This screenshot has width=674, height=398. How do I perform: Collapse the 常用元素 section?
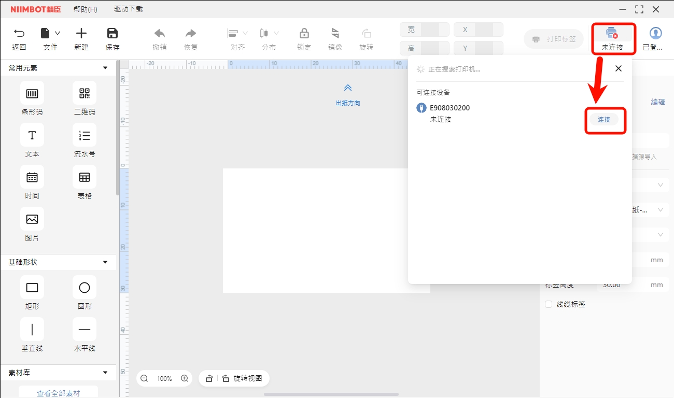(105, 68)
